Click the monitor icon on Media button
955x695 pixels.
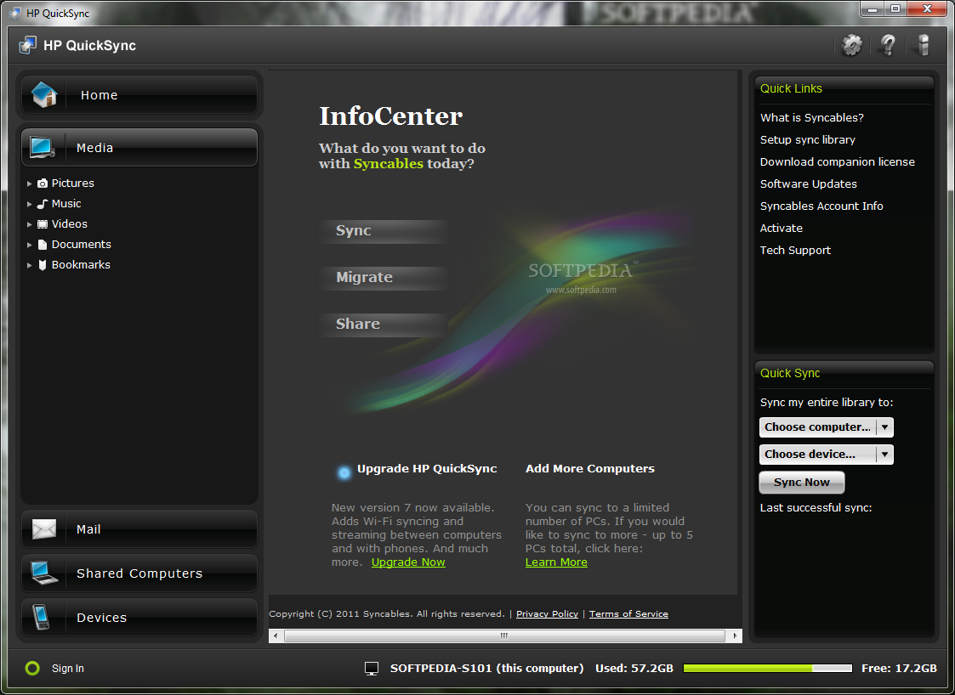click(42, 147)
